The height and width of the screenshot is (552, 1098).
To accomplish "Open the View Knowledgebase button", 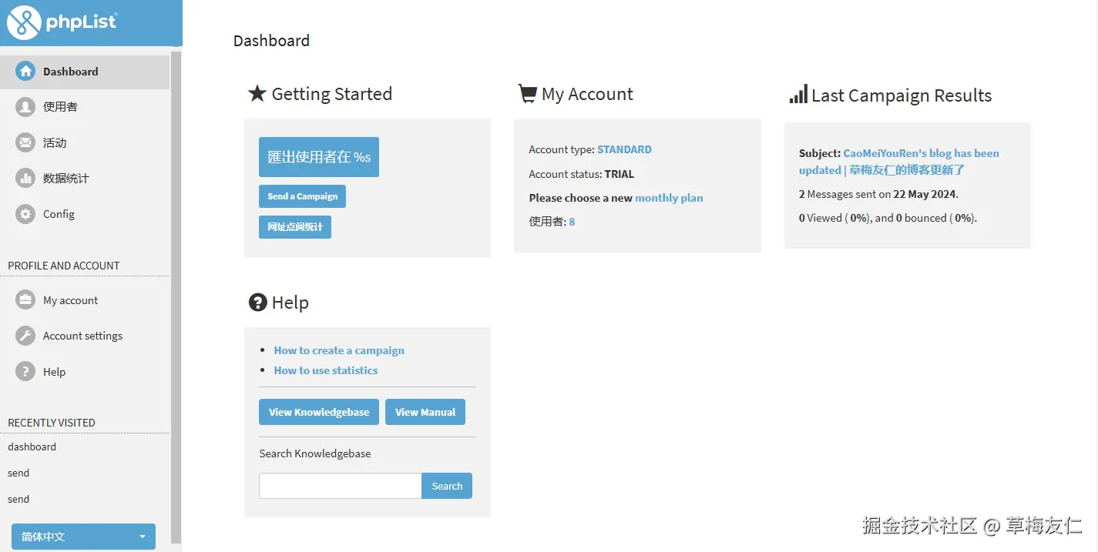I will [x=319, y=412].
